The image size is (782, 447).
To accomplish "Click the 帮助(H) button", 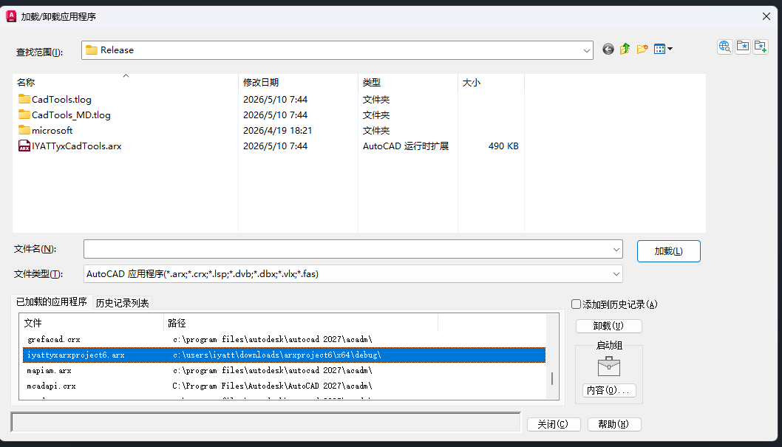I will click(x=614, y=424).
